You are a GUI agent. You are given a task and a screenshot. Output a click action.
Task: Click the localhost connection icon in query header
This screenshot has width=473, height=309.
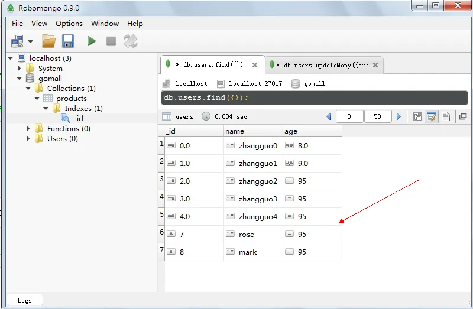click(x=166, y=83)
